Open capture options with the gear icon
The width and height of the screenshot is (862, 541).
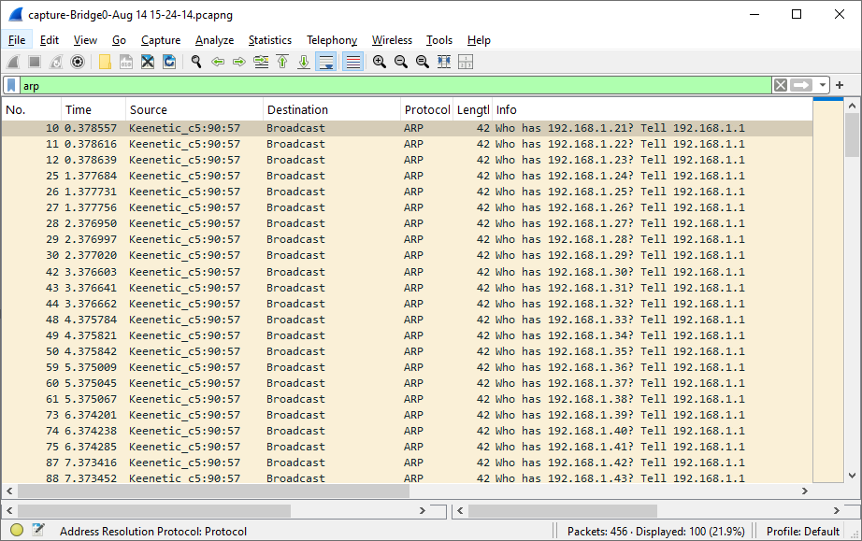(78, 61)
